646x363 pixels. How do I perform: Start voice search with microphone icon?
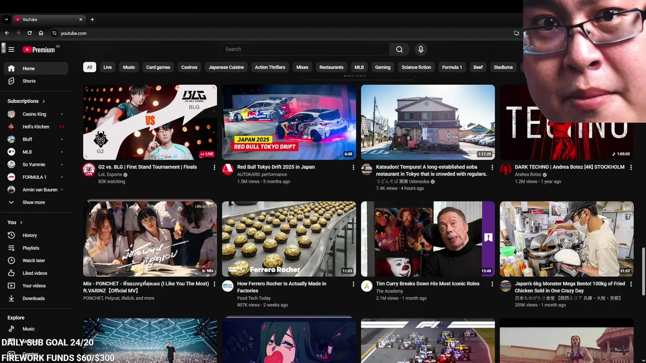tap(420, 49)
